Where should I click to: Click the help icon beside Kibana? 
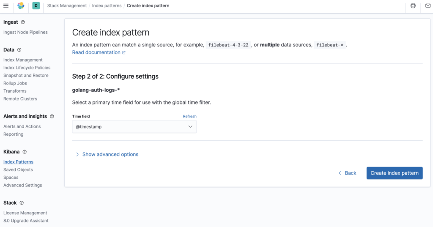coord(25,152)
